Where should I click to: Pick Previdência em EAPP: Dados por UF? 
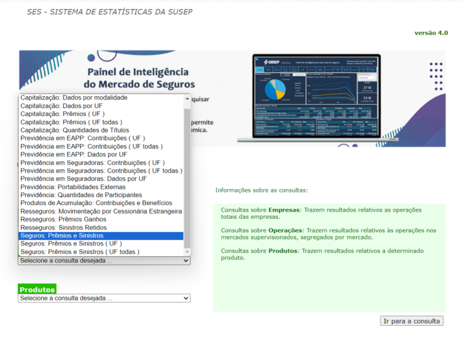101,155
